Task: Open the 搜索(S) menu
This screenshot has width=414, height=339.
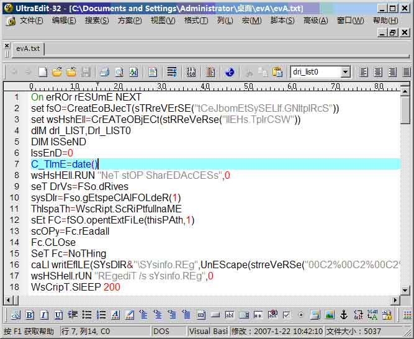Action: click(97, 20)
